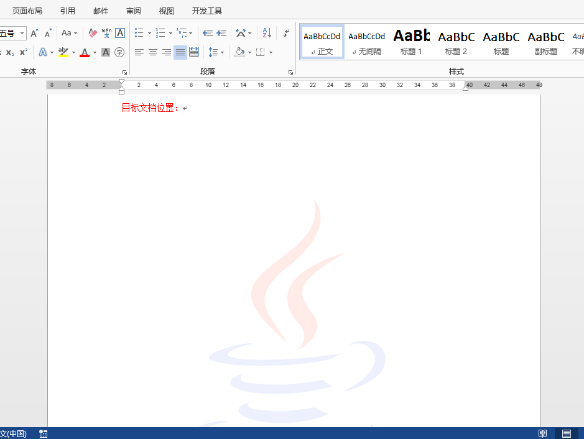Apply the 标题 2 style
Image resolution: width=584 pixels, height=439 pixels.
456,42
